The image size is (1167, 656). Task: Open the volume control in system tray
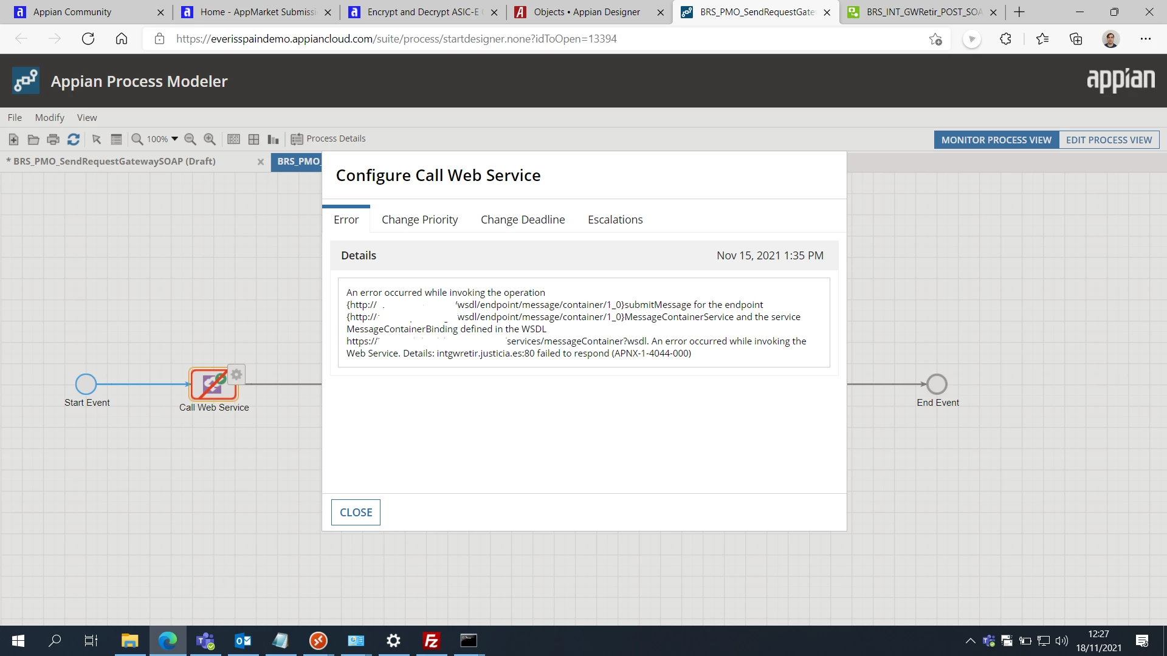(1062, 641)
